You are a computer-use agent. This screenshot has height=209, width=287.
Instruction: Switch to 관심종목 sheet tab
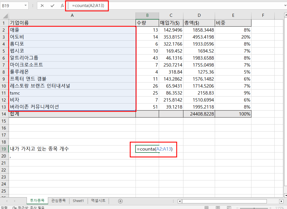[x=59, y=201]
